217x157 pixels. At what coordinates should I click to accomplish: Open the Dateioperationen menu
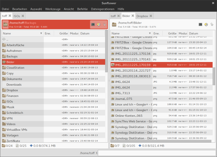pyautogui.click(x=103, y=9)
